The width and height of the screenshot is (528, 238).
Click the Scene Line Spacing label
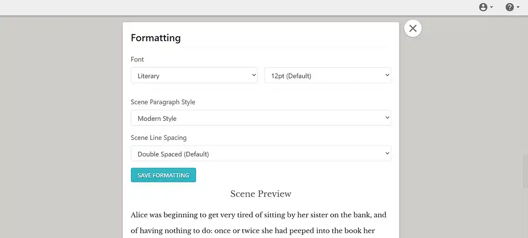(x=159, y=137)
